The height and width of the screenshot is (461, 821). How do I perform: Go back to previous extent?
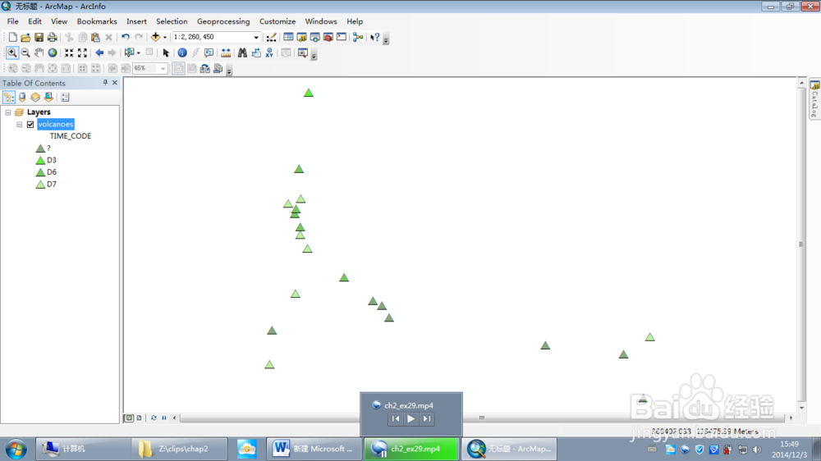[x=99, y=52]
